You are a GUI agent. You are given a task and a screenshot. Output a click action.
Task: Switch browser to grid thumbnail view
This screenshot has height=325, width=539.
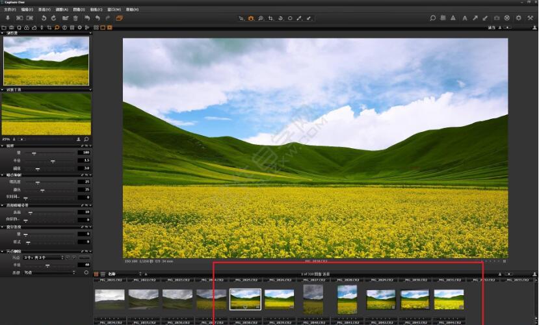pyautogui.click(x=96, y=274)
